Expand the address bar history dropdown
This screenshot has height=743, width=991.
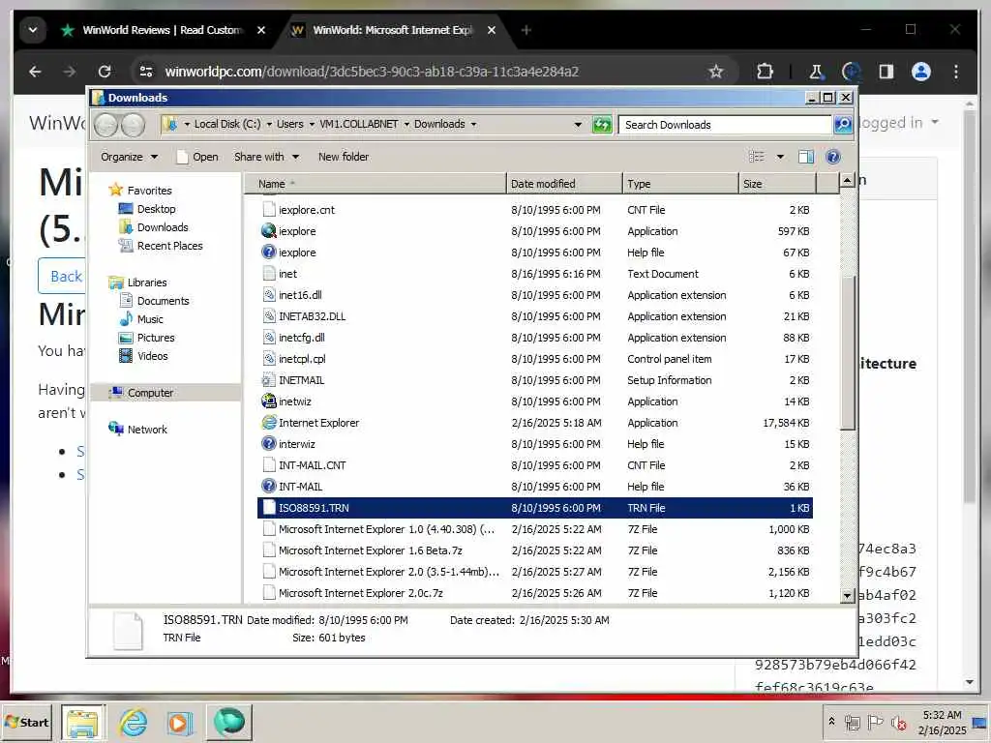tap(578, 125)
